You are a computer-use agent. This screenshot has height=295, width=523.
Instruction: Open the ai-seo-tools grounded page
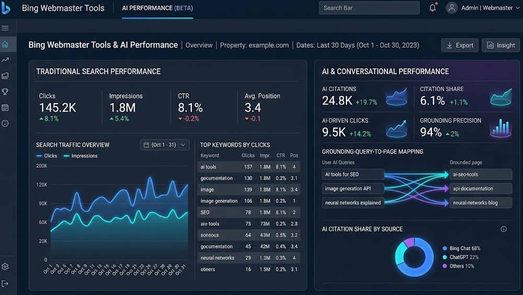481,174
